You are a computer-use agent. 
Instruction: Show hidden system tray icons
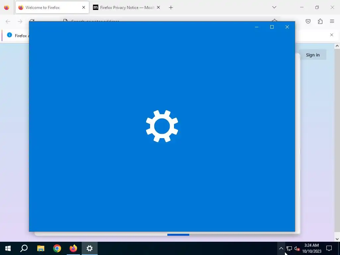(x=281, y=248)
